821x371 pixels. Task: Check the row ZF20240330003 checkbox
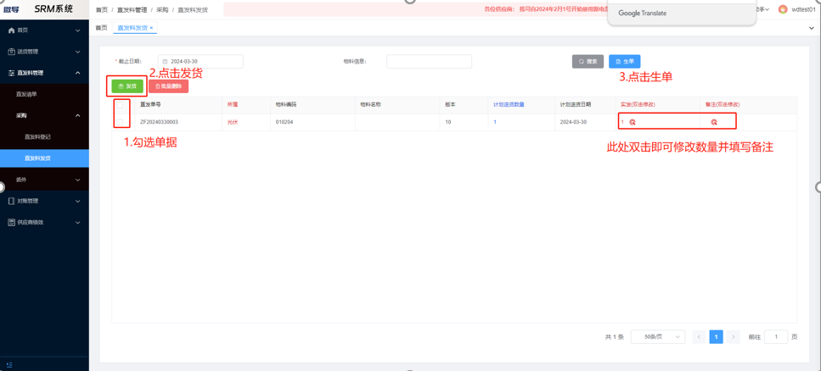coord(121,122)
